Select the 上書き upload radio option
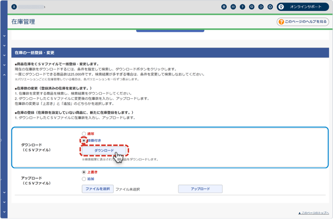The image size is (333, 219). 84,172
